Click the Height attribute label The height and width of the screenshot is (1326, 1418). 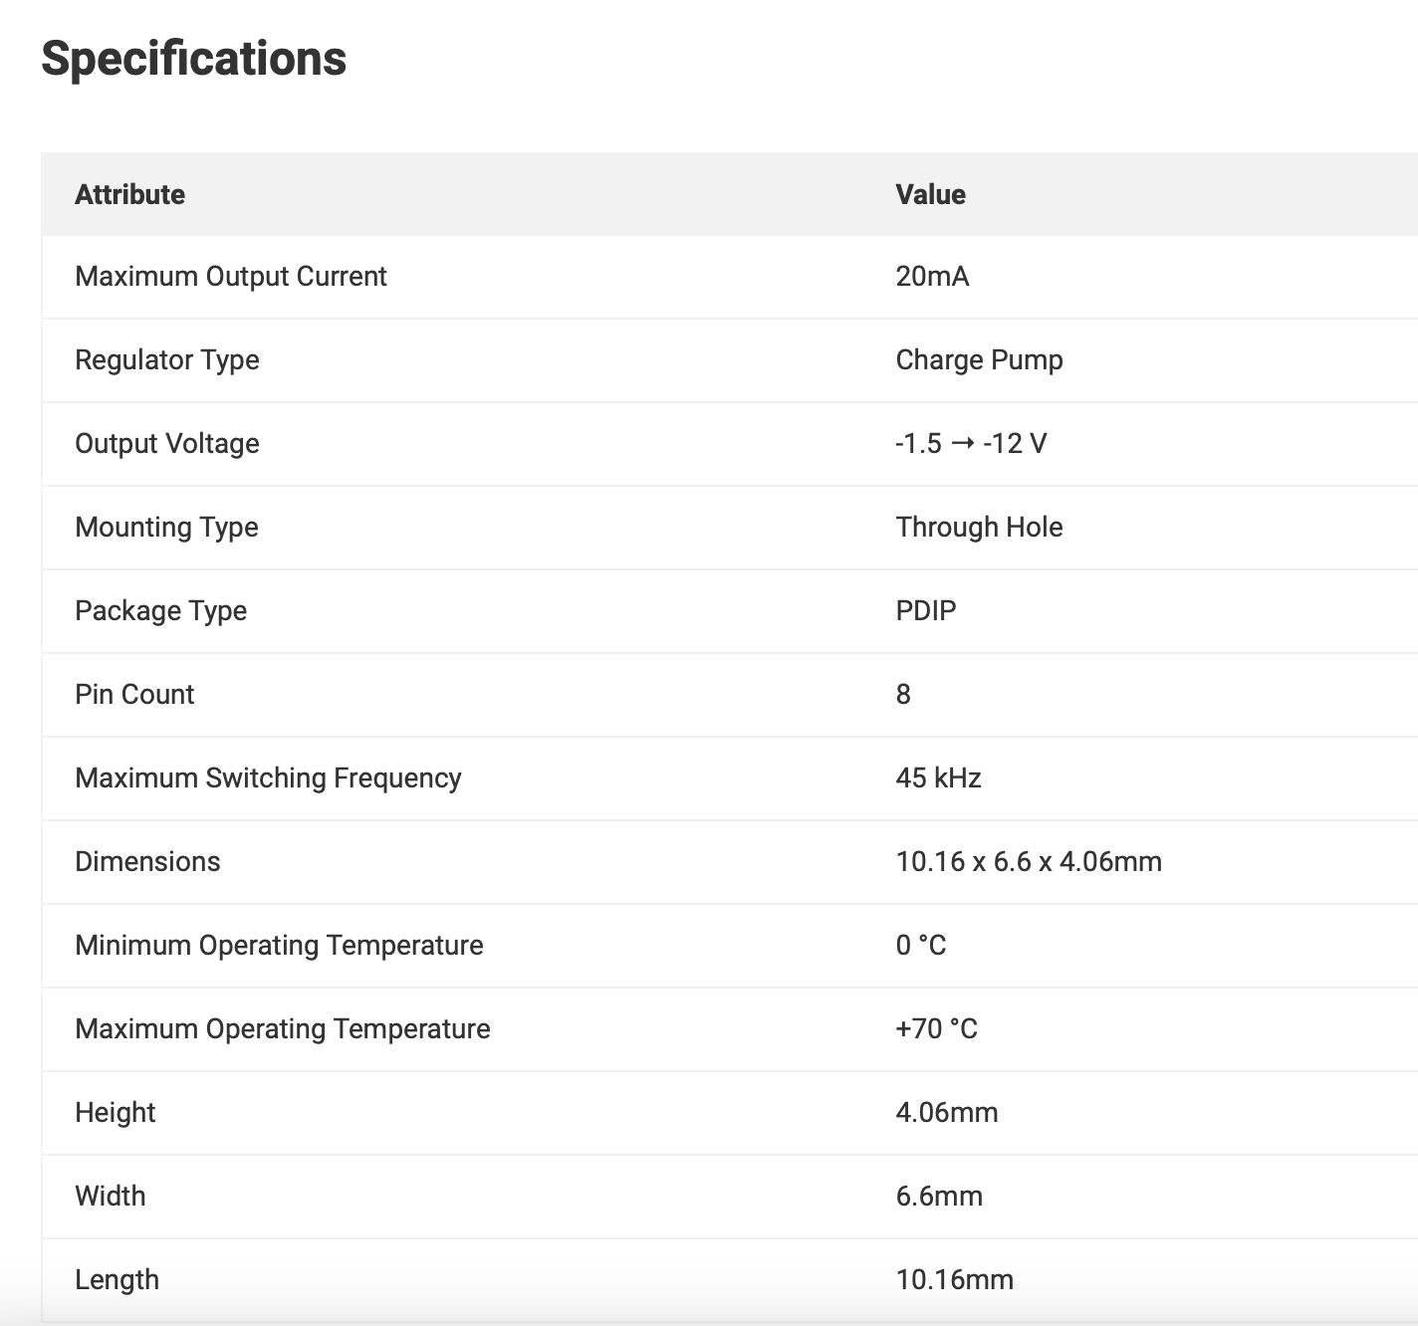(116, 1113)
